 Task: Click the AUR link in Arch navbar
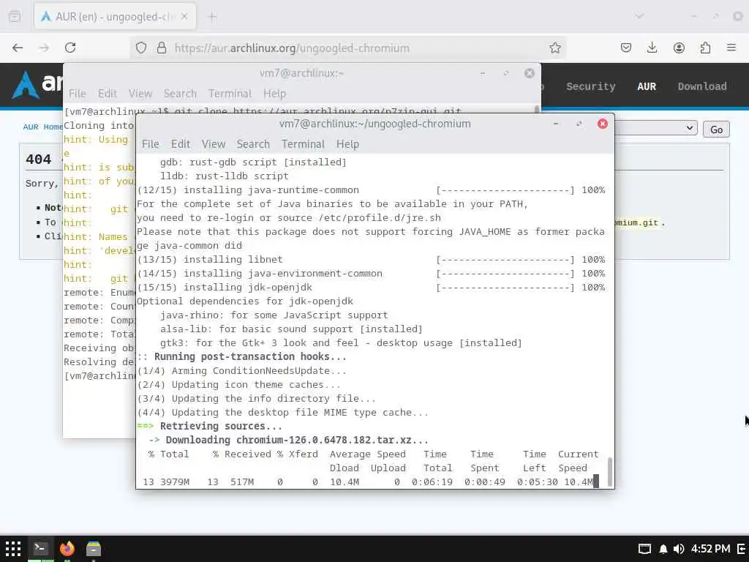coord(647,86)
